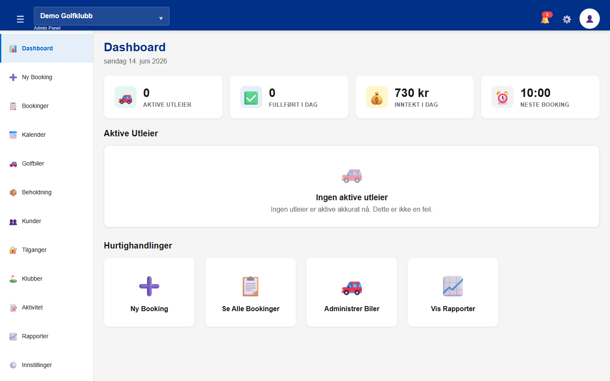This screenshot has height=381, width=610.
Task: Click the large plus icon on the Ny Booking quick action
Action: coord(149,286)
